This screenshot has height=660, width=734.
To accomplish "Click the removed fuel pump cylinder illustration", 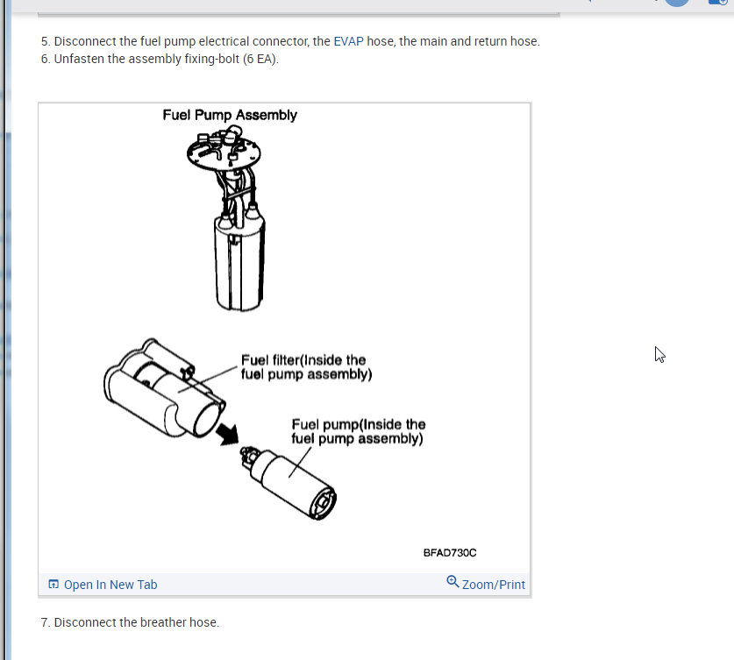I will pos(289,483).
